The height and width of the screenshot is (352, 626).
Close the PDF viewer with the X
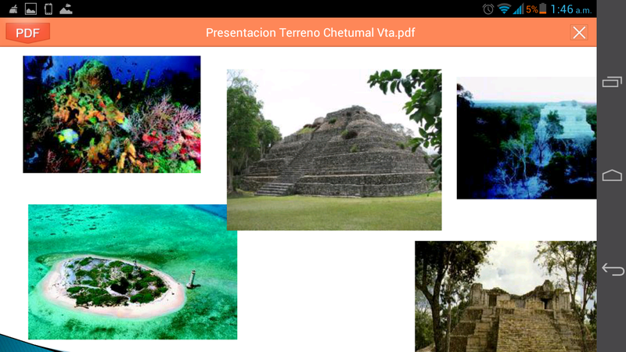(579, 32)
